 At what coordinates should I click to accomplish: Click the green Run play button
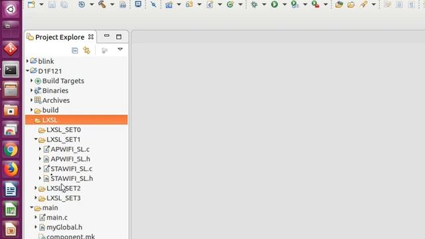274,5
